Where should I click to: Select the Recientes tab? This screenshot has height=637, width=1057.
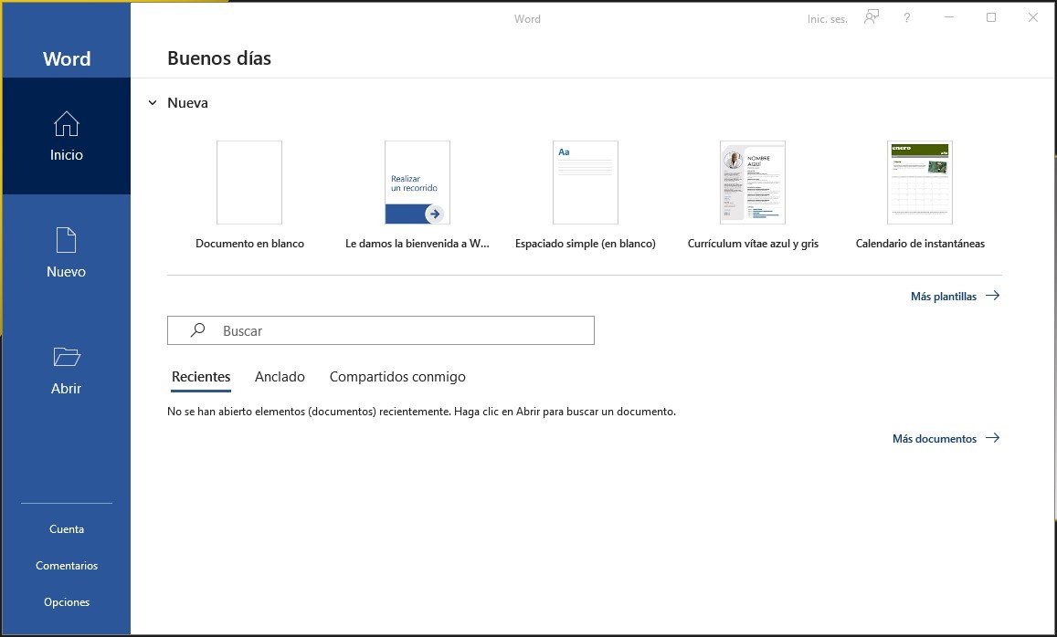point(201,377)
